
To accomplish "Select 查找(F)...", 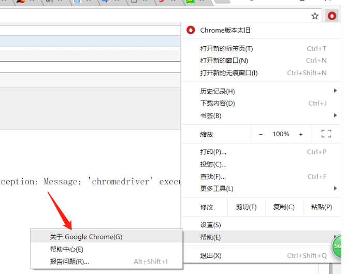I will (261, 177).
